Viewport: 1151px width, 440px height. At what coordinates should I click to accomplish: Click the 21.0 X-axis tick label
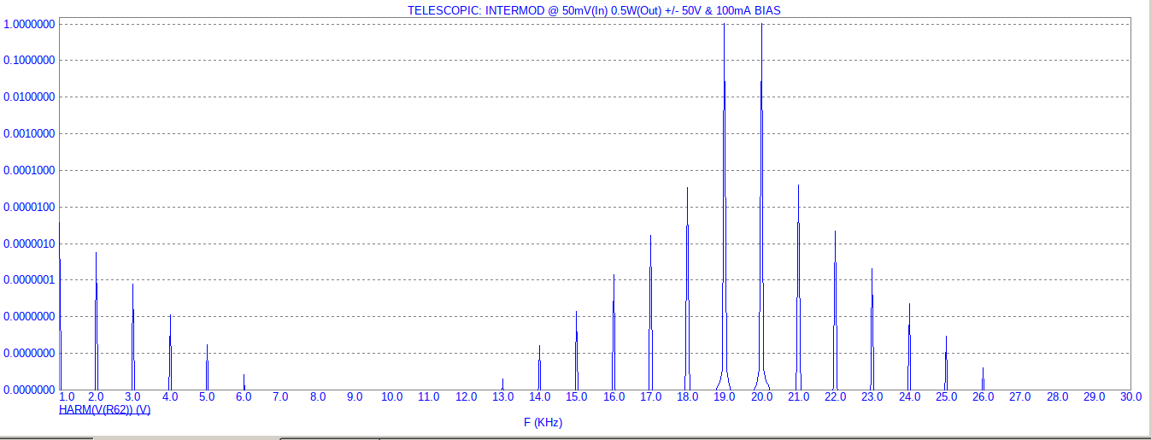click(798, 397)
